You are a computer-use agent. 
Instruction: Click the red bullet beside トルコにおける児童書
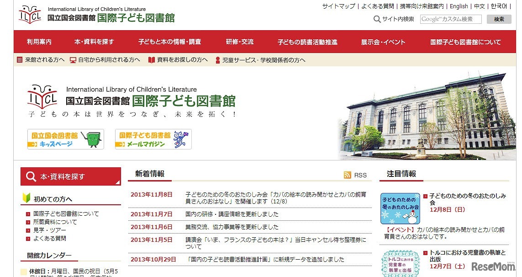(425, 253)
